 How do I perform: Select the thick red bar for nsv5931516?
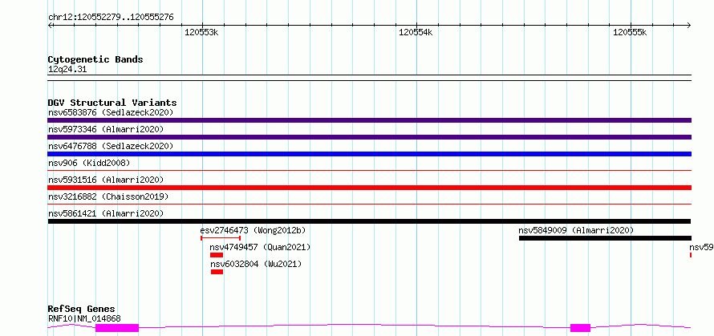(x=369, y=188)
